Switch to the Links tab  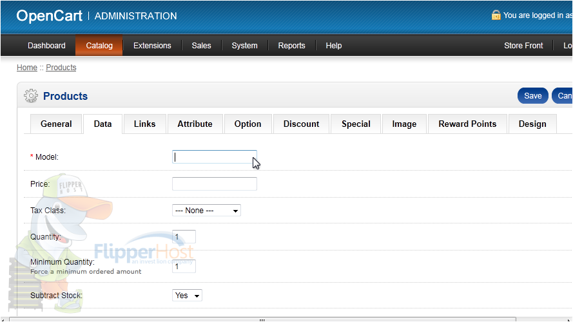coord(145,124)
